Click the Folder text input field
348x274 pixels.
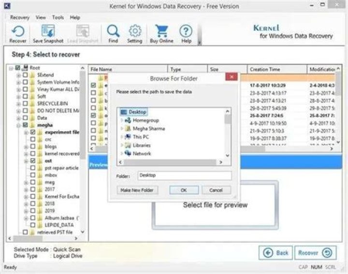185,176
